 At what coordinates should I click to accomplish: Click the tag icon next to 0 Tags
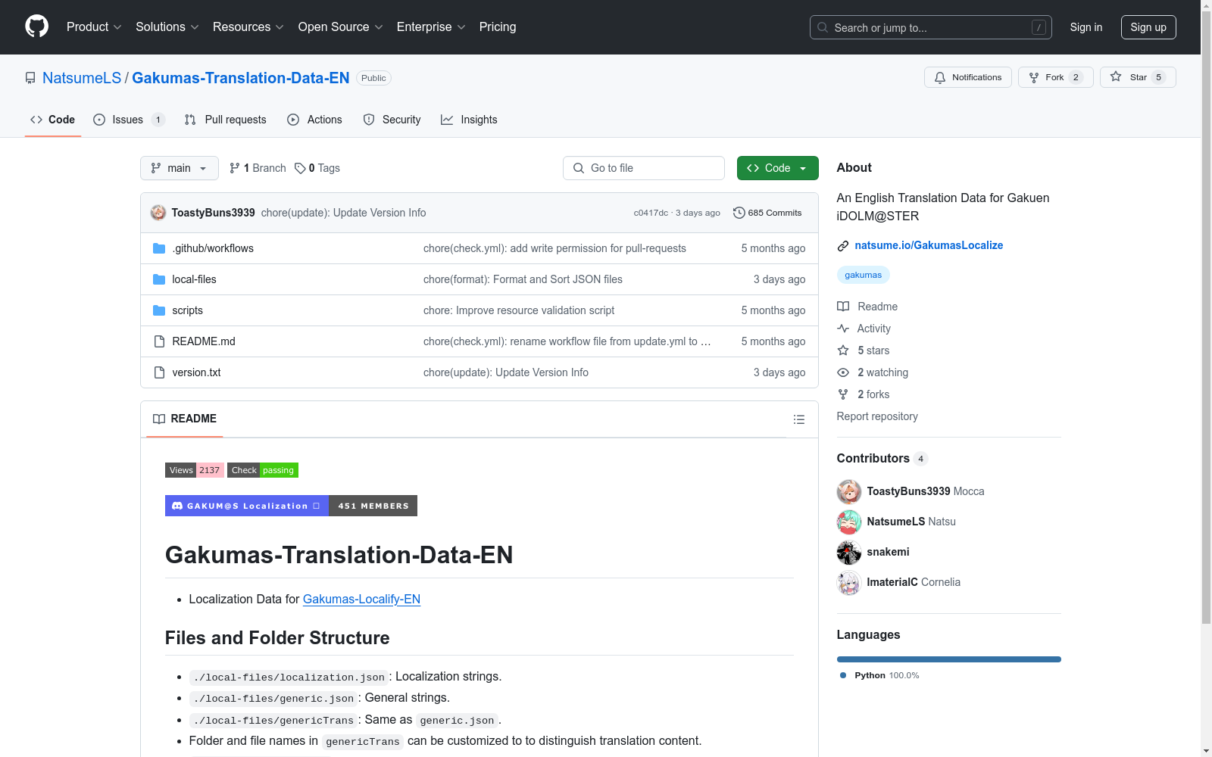[300, 168]
